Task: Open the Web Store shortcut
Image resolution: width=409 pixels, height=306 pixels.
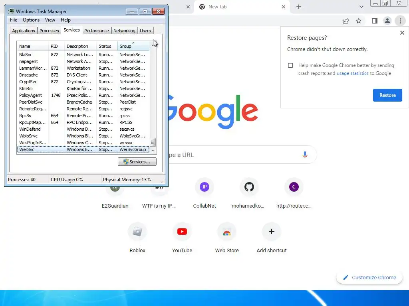Action: tap(227, 231)
